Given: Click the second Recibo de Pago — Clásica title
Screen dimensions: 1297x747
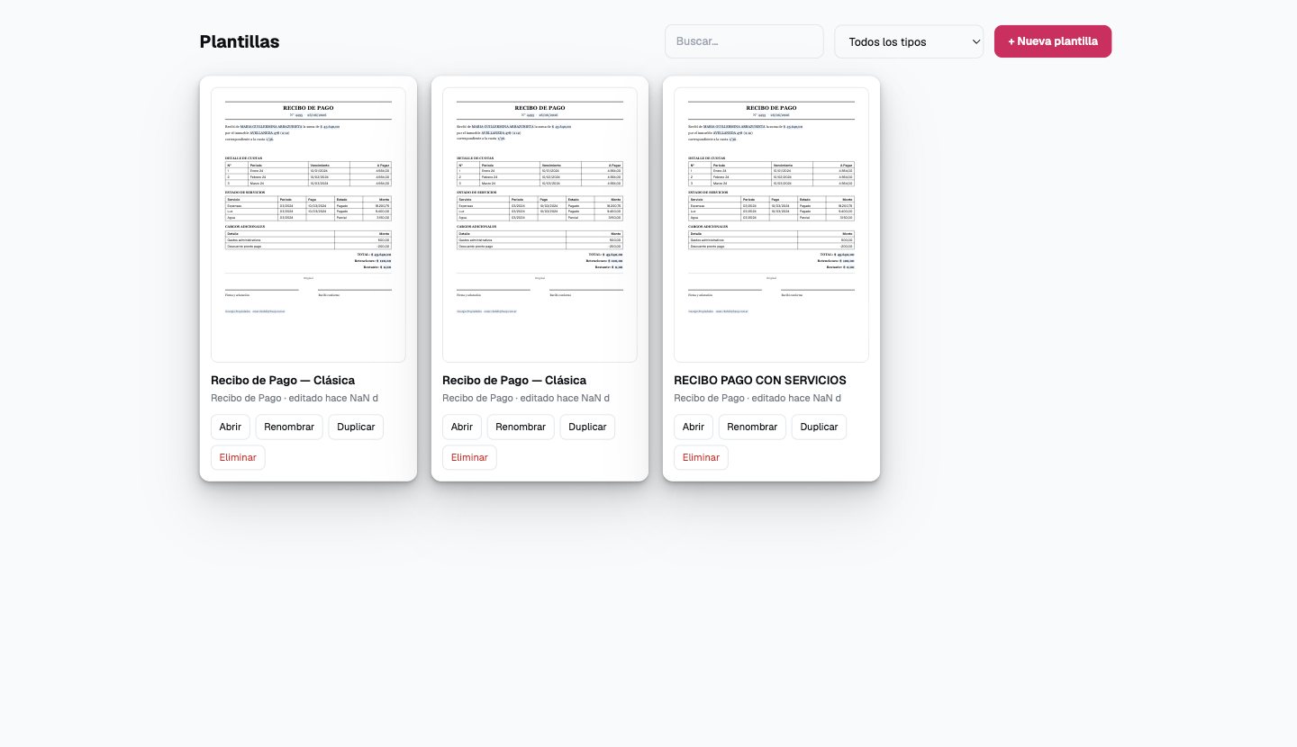Looking at the screenshot, I should tap(514, 380).
